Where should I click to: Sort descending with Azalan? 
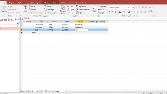point(32,10)
